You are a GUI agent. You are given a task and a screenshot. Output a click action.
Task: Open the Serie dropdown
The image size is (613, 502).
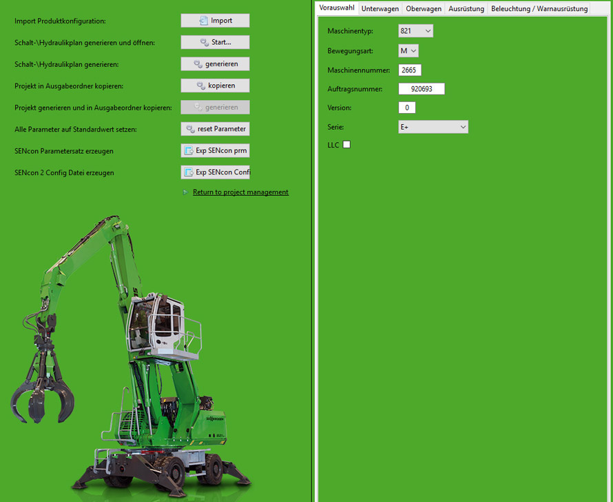click(x=433, y=128)
